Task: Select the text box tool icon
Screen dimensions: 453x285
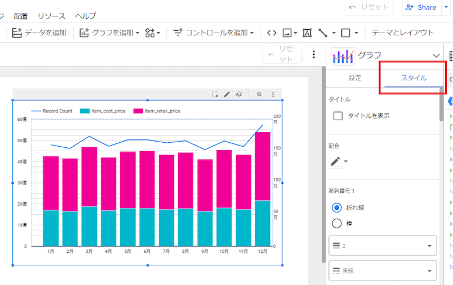Action: pyautogui.click(x=307, y=33)
